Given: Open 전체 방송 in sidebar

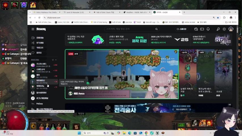Looking at the screenshot, I should [38, 38].
